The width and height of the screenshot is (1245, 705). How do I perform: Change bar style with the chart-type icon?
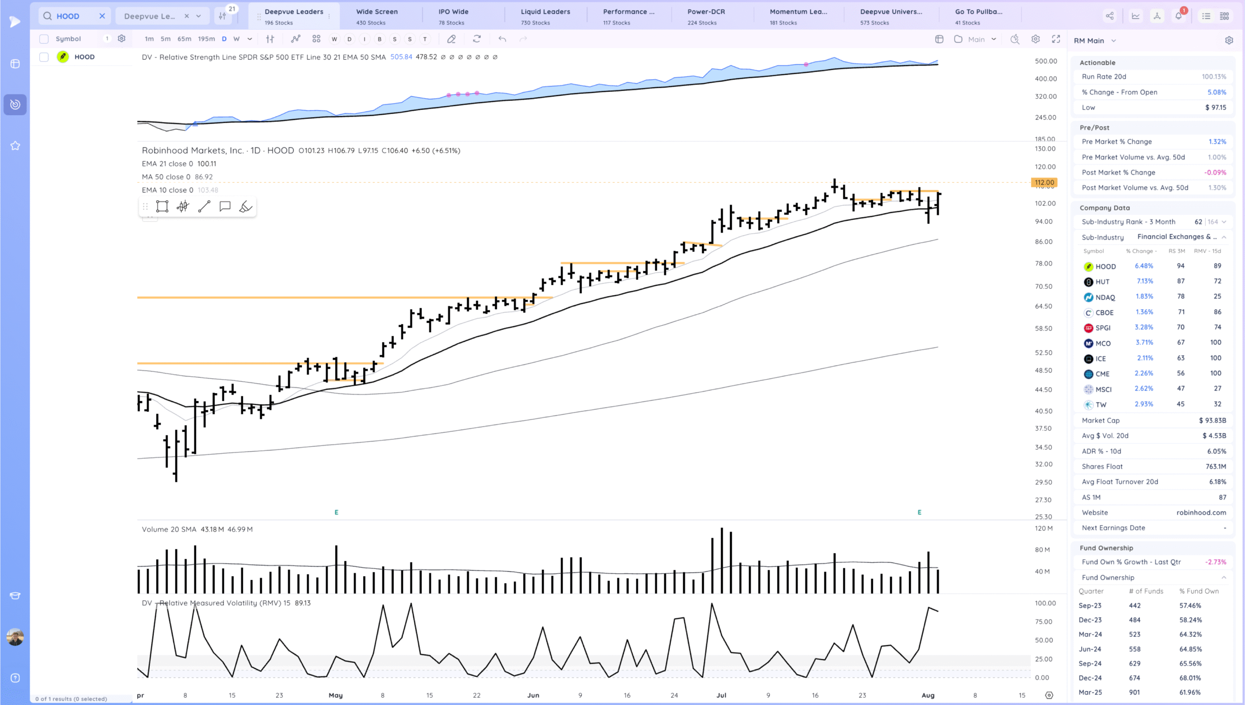pyautogui.click(x=270, y=39)
